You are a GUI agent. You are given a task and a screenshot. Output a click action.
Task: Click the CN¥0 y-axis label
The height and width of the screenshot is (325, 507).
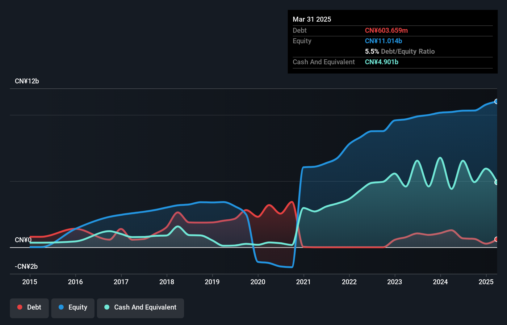tap(23, 240)
